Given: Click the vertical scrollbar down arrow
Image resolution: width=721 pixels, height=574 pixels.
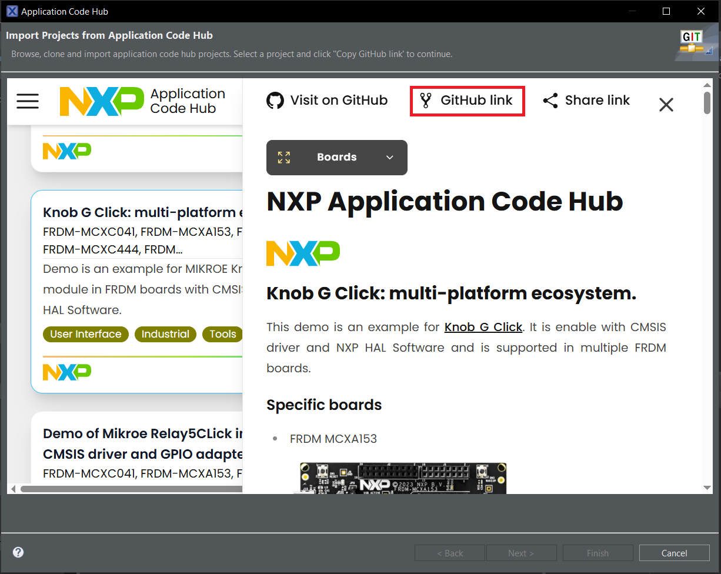Looking at the screenshot, I should coord(707,488).
